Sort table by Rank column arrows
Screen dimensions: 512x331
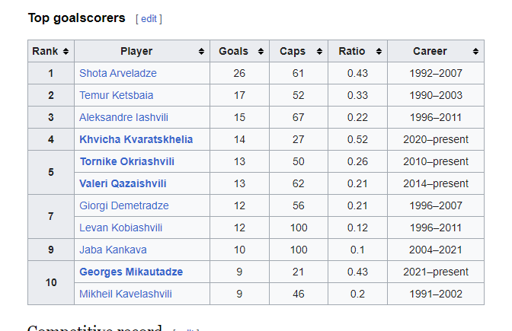pos(66,52)
